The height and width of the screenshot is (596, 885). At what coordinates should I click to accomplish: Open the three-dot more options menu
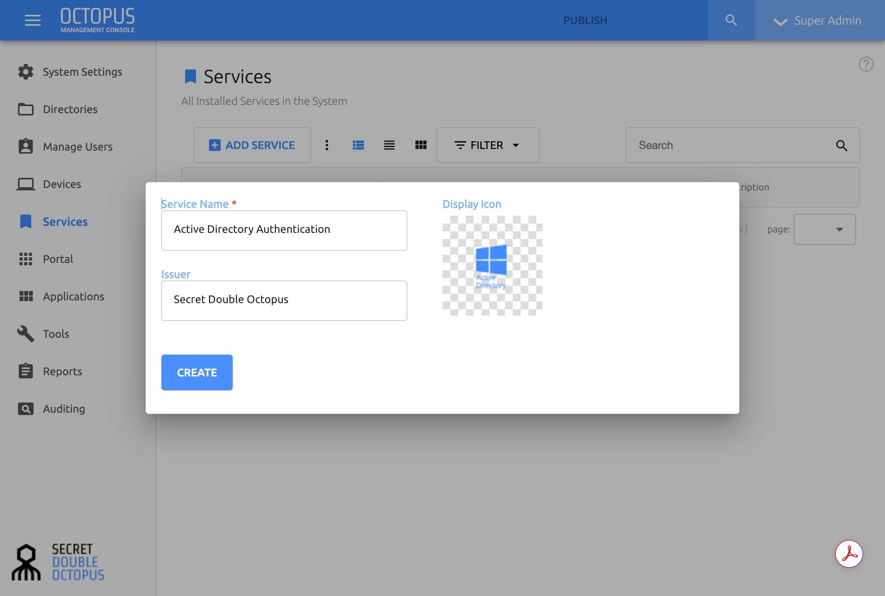327,145
